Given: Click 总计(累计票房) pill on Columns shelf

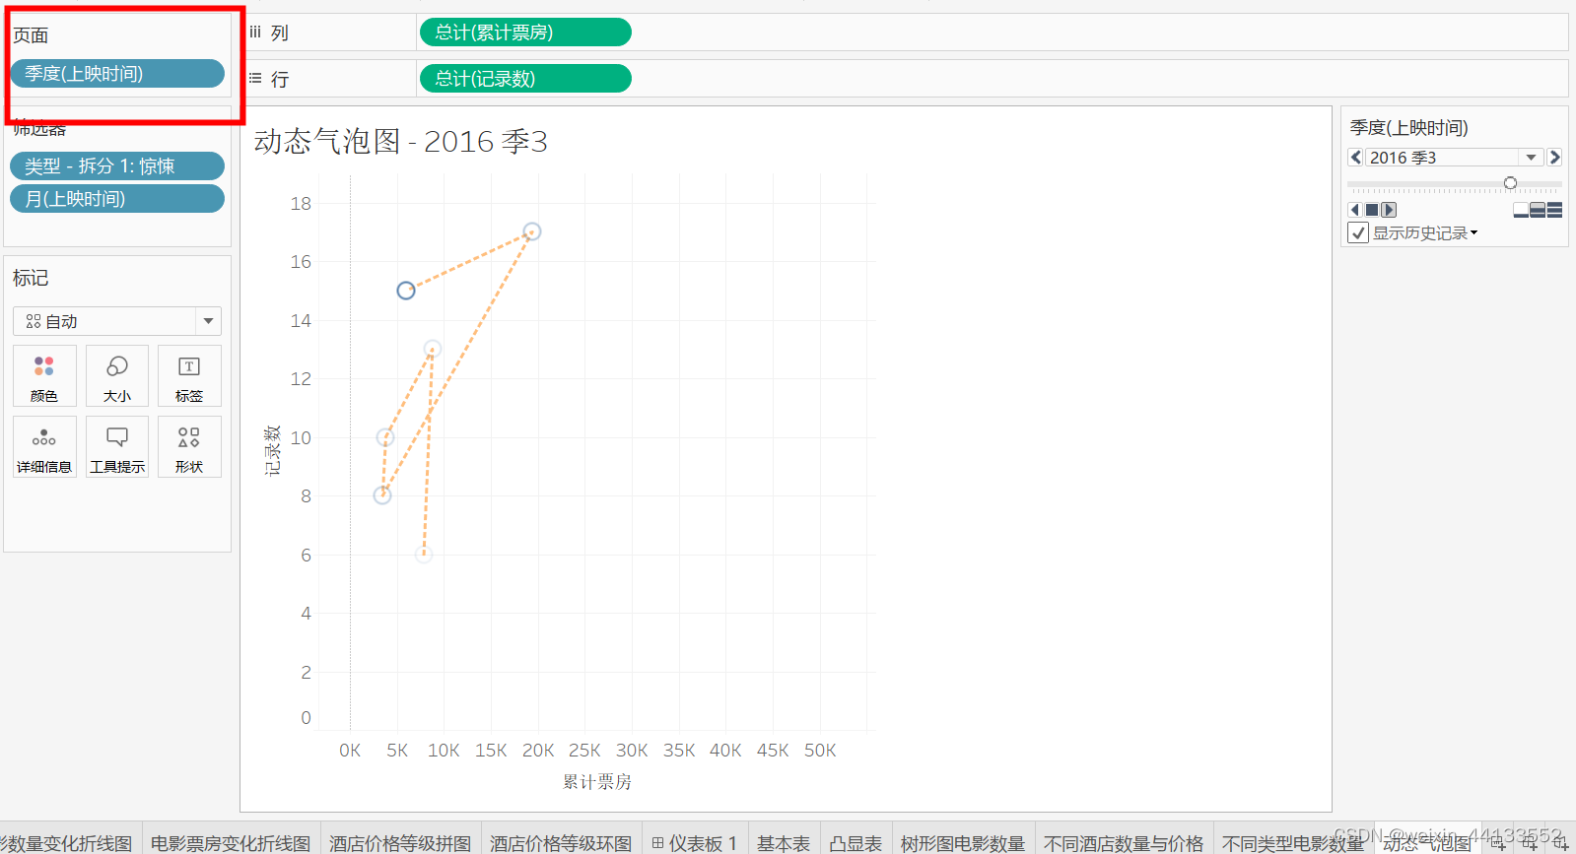Looking at the screenshot, I should click(x=525, y=33).
